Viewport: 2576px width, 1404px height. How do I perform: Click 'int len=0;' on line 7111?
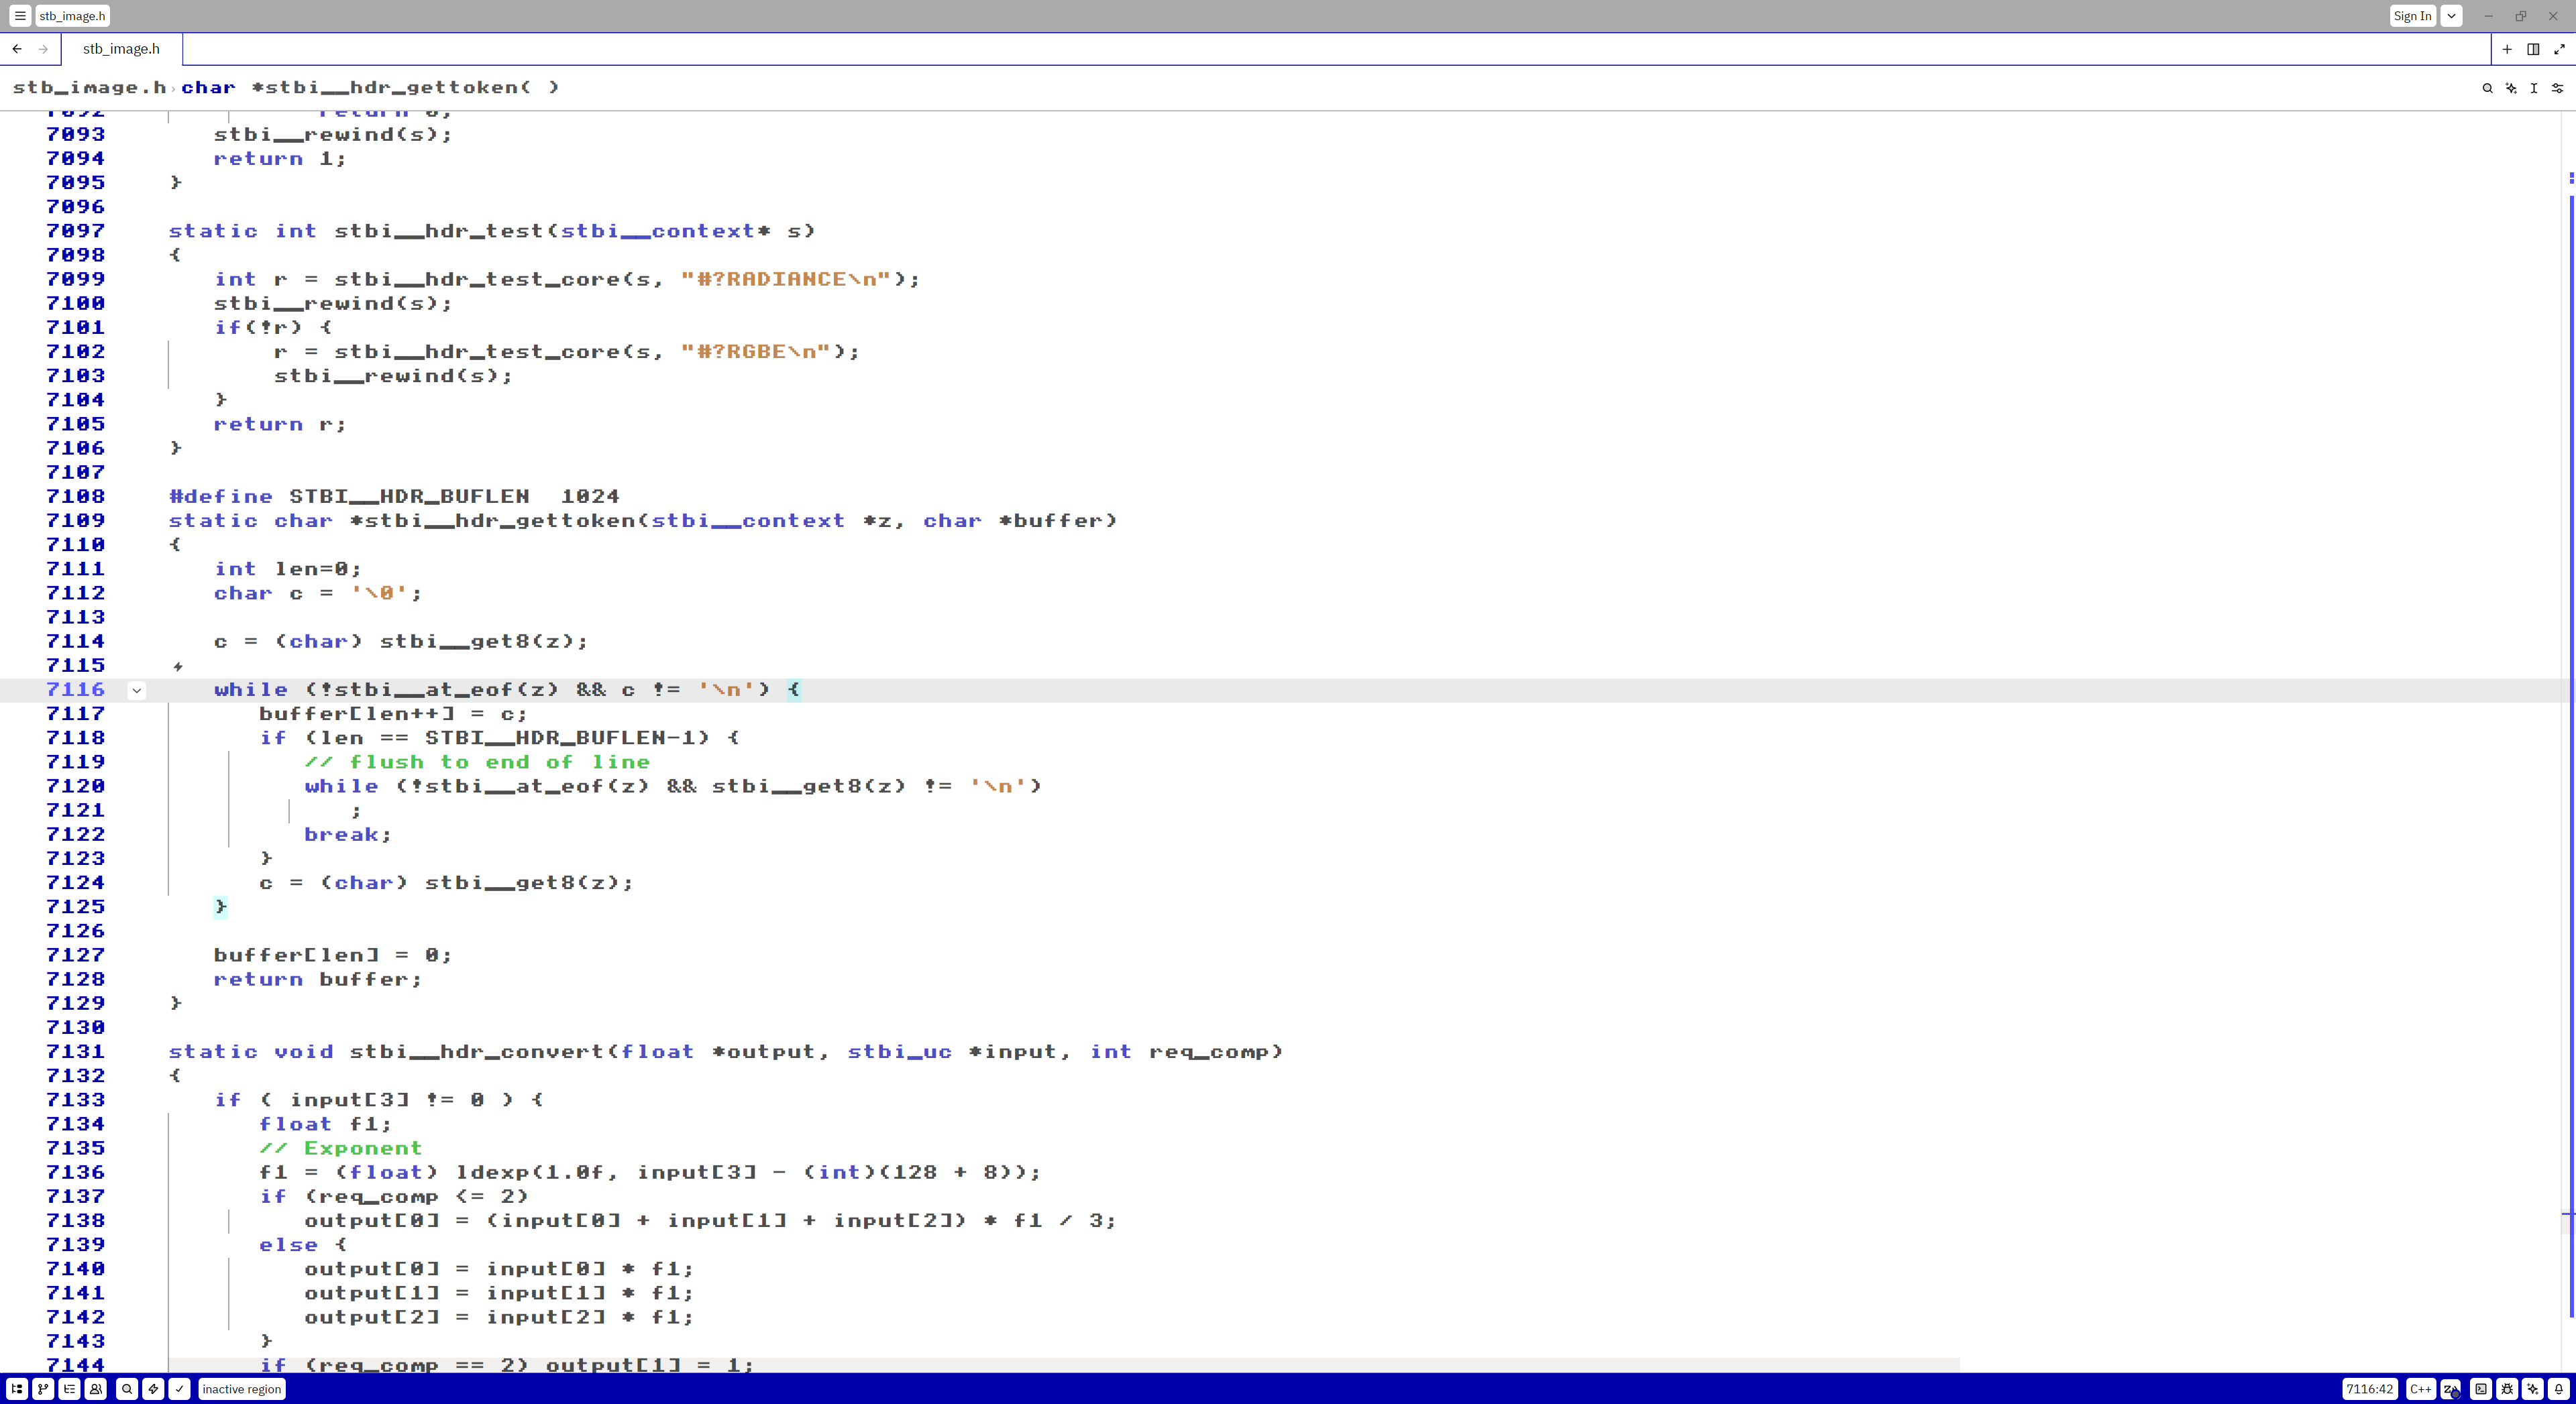[x=288, y=569]
